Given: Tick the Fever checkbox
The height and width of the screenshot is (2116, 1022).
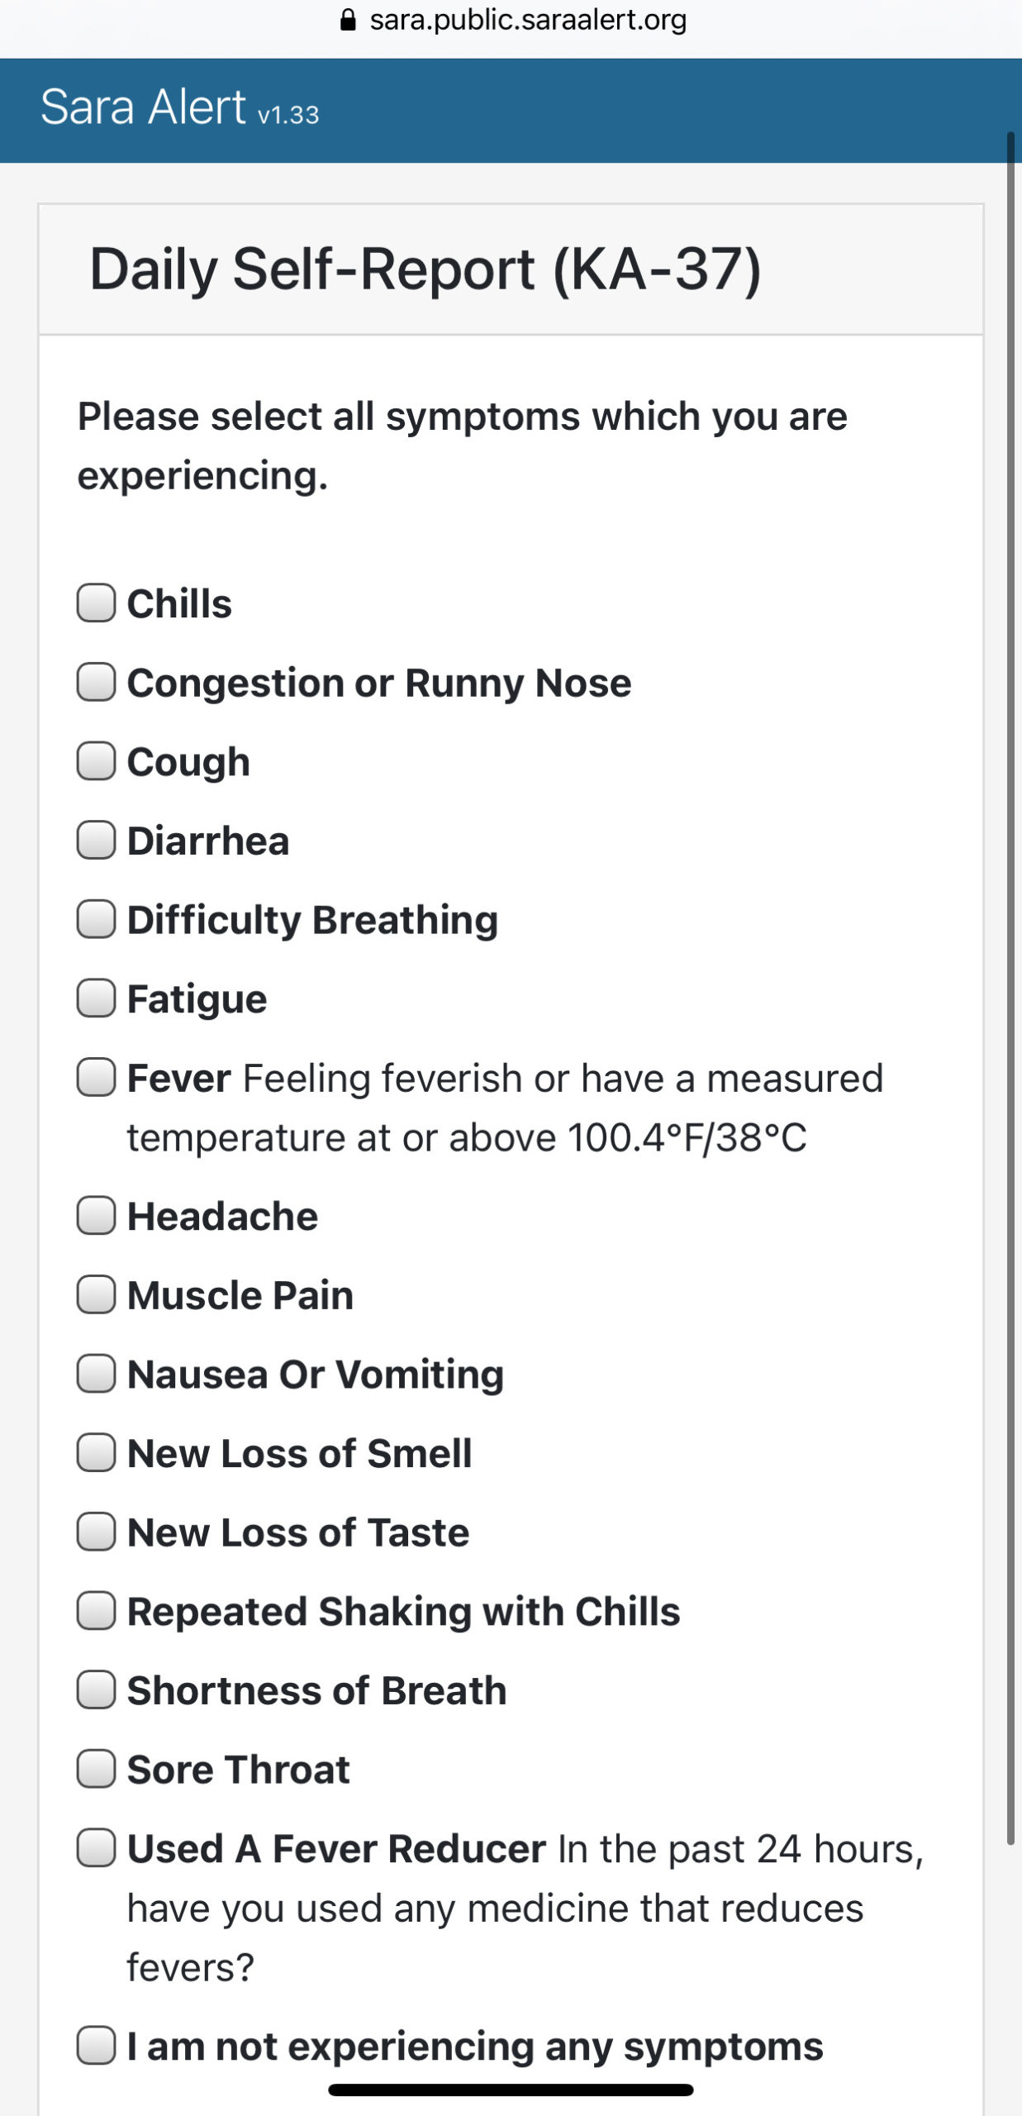Looking at the screenshot, I should click(x=96, y=1077).
